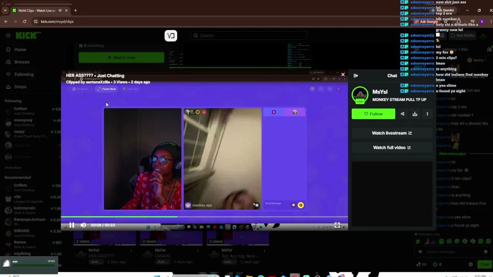493x277 pixels.
Task: Seek along the clip progress bar
Action: click(x=205, y=217)
